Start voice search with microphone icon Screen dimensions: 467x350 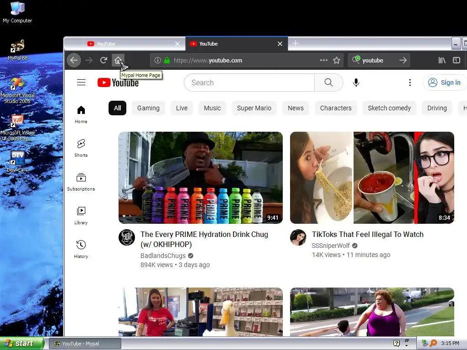click(356, 82)
